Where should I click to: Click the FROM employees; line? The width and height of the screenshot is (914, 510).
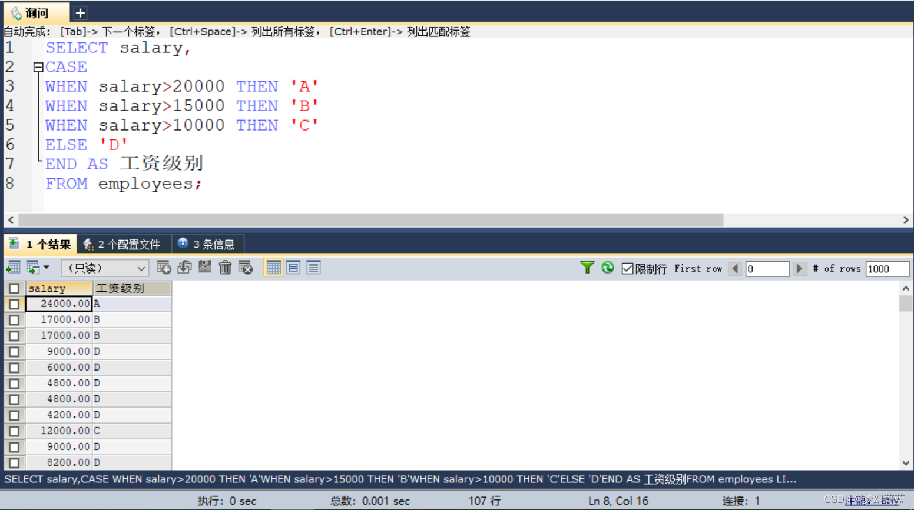124,184
